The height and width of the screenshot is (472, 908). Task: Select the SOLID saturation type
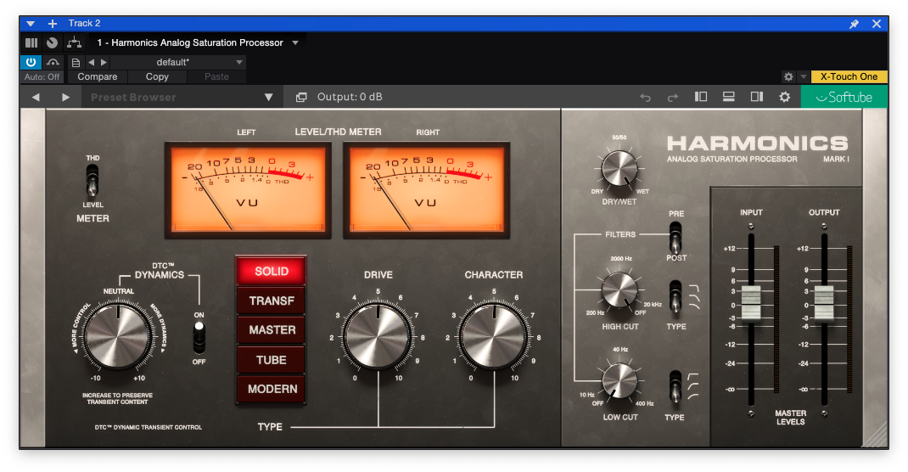(x=271, y=271)
